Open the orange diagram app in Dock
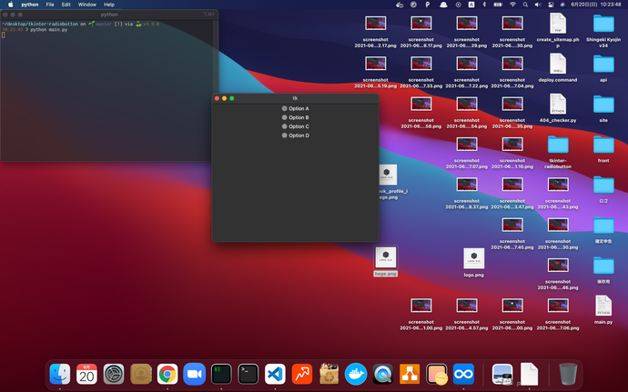The image size is (628, 392). [410, 374]
